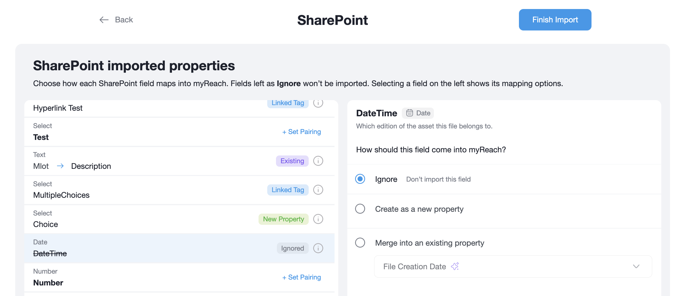Go Back to the previous page

coord(116,20)
